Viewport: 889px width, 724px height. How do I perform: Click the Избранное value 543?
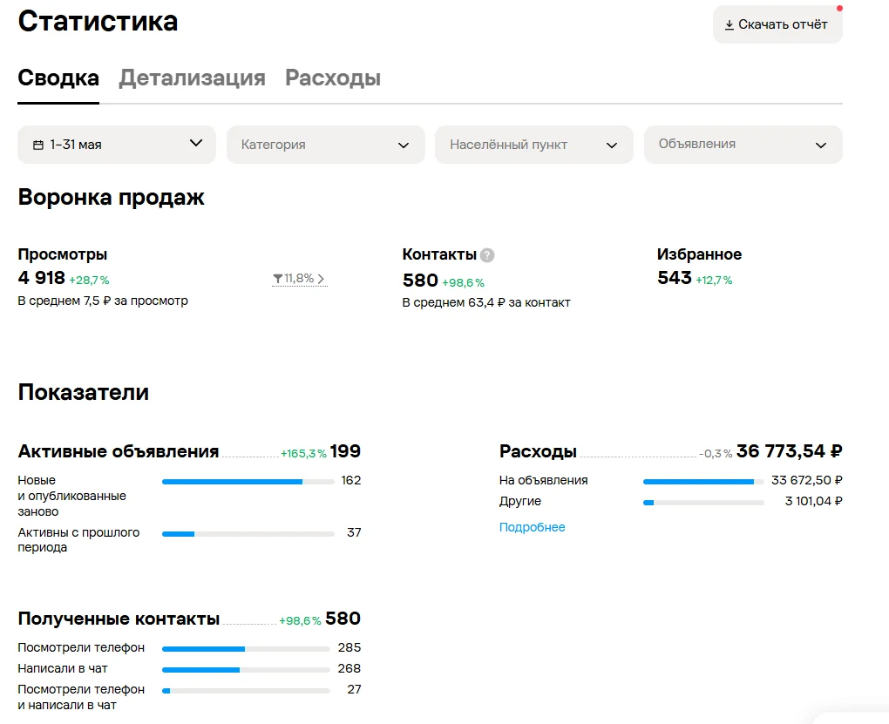coord(674,278)
